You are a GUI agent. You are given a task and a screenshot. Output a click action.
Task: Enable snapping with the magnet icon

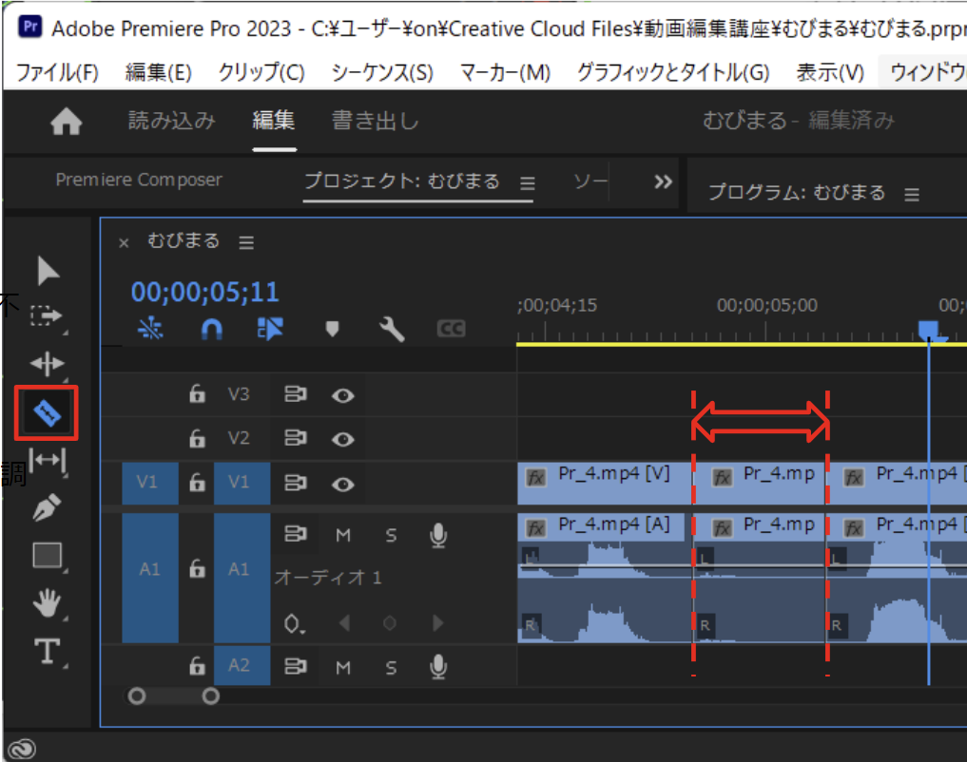click(210, 329)
